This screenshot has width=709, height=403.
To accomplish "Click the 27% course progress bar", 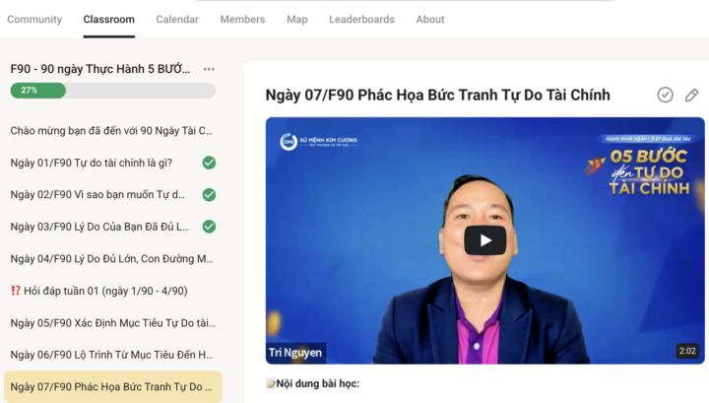I will tap(113, 91).
